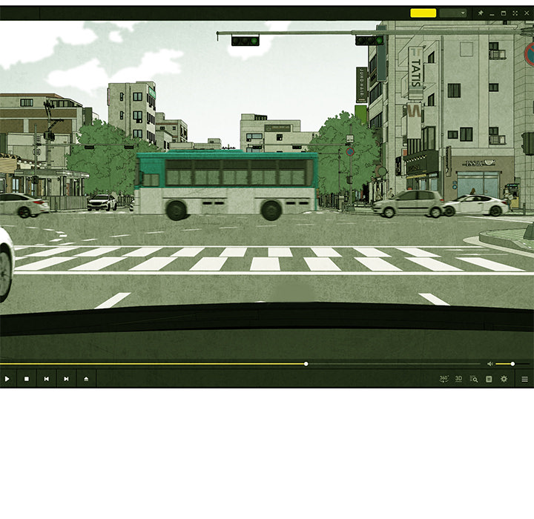Open the control panel icon

[x=489, y=379]
